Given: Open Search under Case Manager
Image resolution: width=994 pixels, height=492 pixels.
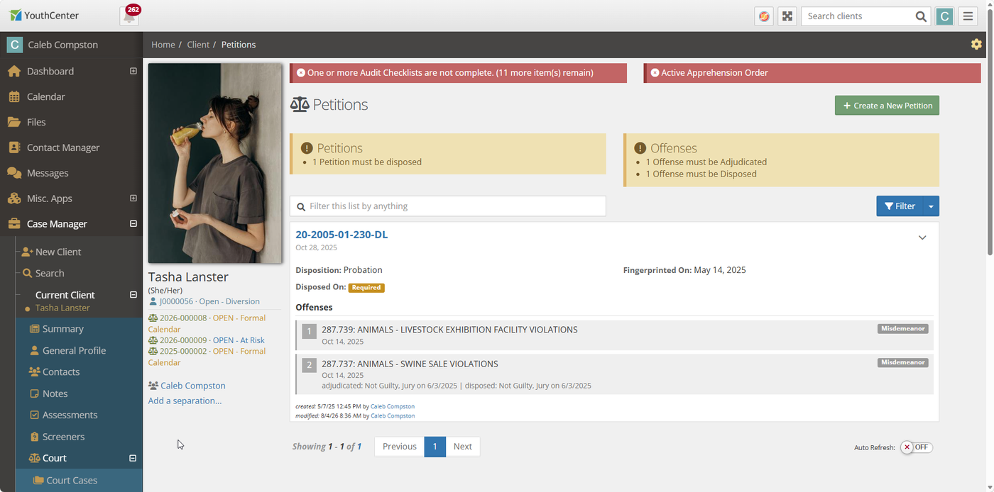Looking at the screenshot, I should pos(50,273).
